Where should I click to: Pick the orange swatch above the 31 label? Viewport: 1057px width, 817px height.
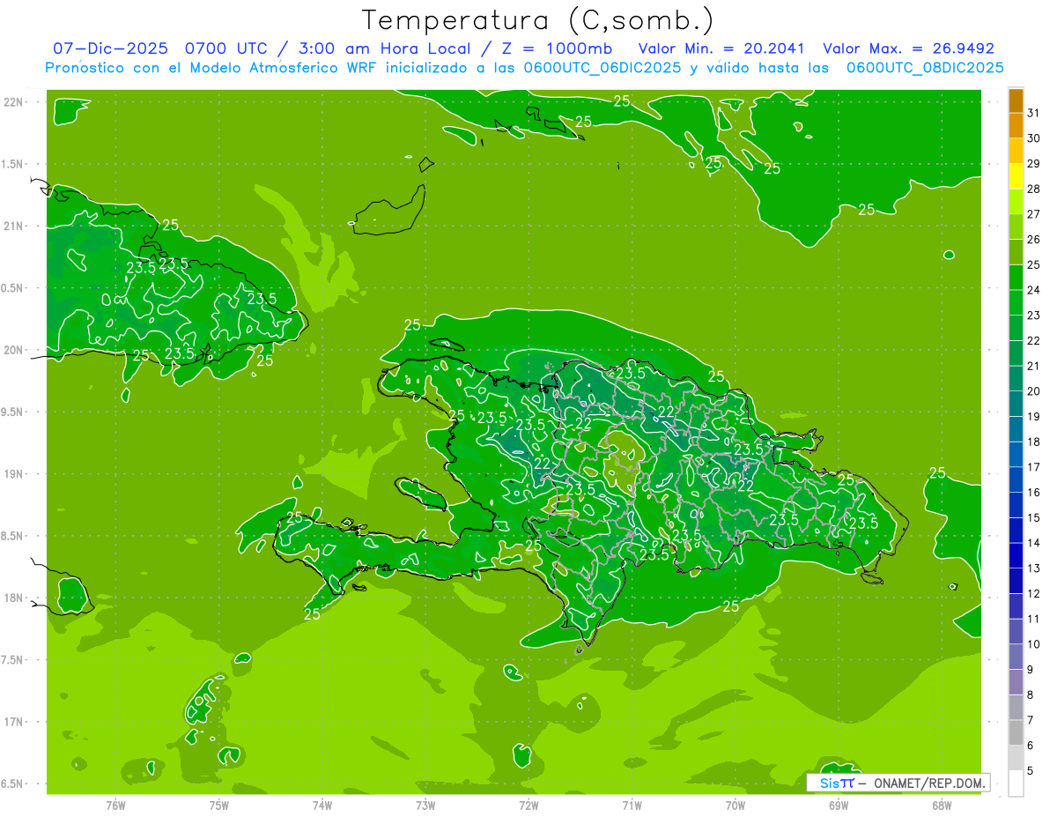pyautogui.click(x=1016, y=100)
